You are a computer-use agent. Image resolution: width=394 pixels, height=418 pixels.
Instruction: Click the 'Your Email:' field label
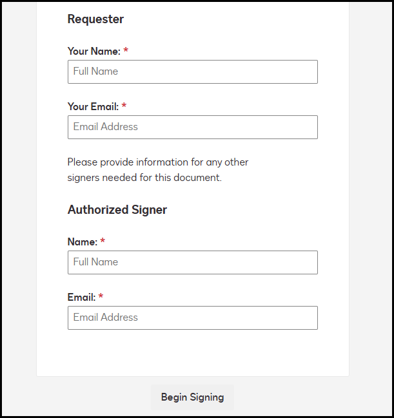tap(93, 107)
